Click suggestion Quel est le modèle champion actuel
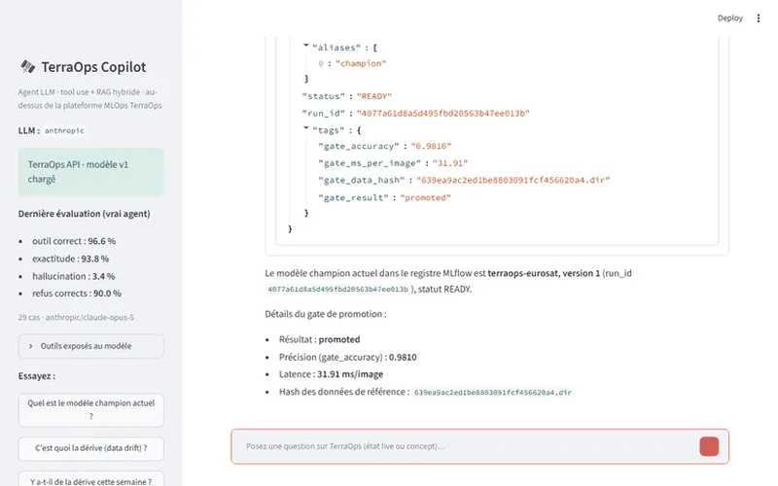The width and height of the screenshot is (778, 486). pos(90,409)
